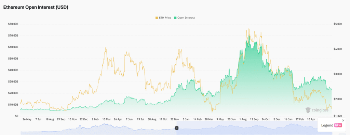Click the $3.00K price axis label
This screenshot has width=350, height=135.
[x=338, y=74]
